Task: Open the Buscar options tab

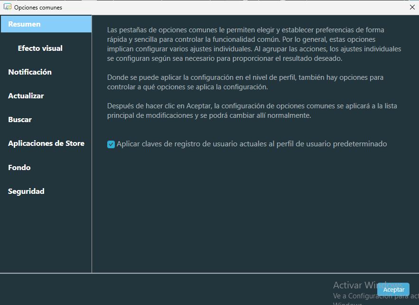Action: [20, 120]
